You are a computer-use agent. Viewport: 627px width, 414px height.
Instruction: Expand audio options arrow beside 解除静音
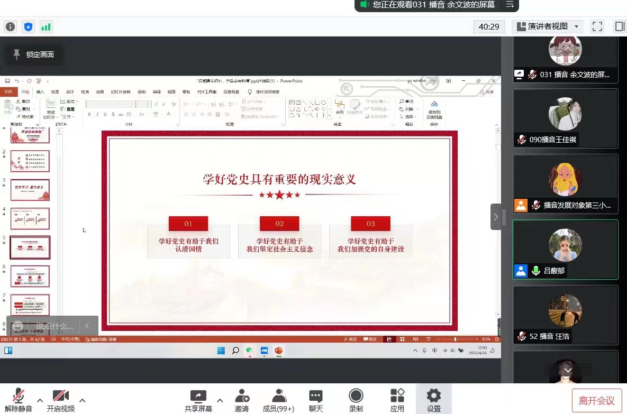click(40, 400)
